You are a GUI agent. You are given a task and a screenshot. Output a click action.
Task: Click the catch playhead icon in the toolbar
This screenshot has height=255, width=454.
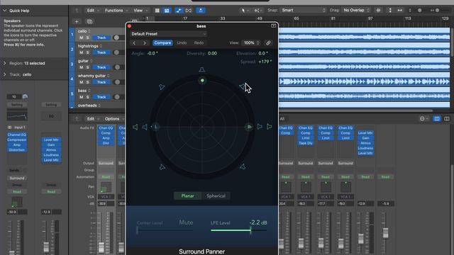201,11
